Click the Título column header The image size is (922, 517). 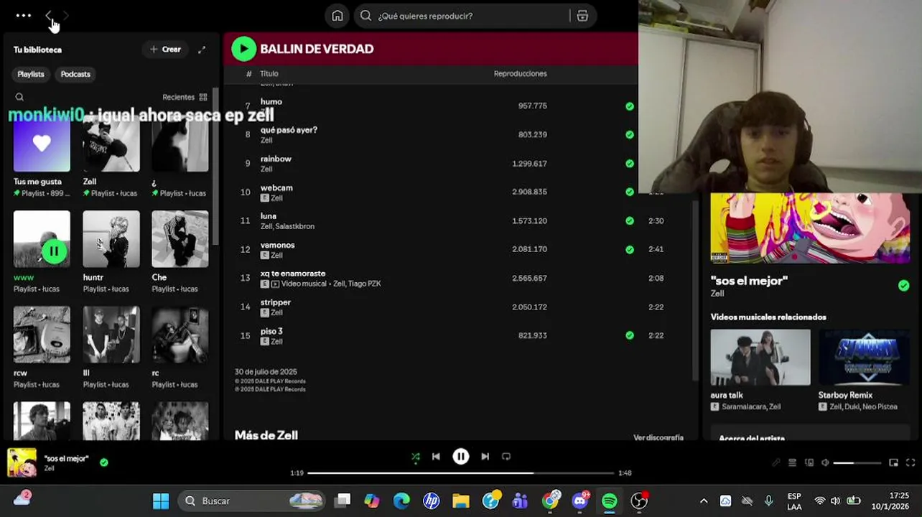(x=269, y=73)
